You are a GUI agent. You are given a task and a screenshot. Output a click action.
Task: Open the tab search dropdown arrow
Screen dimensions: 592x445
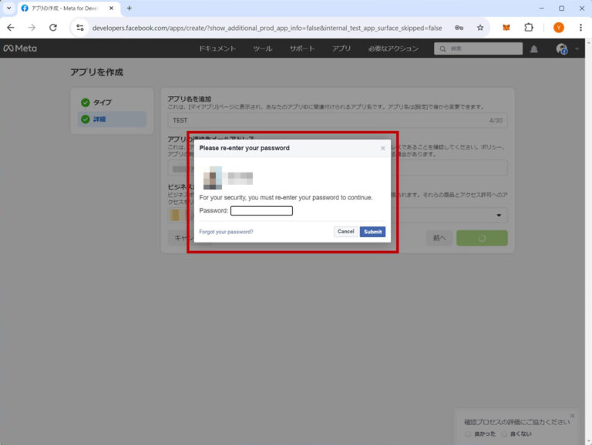click(9, 8)
